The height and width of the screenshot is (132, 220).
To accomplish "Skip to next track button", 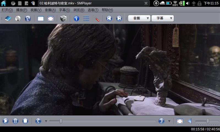I will (119, 18).
